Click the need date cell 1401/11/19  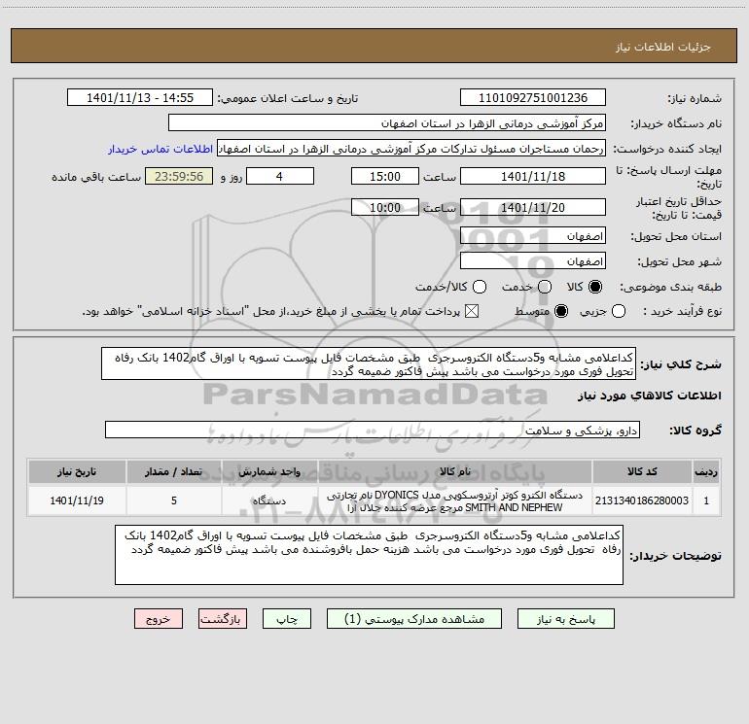click(77, 500)
